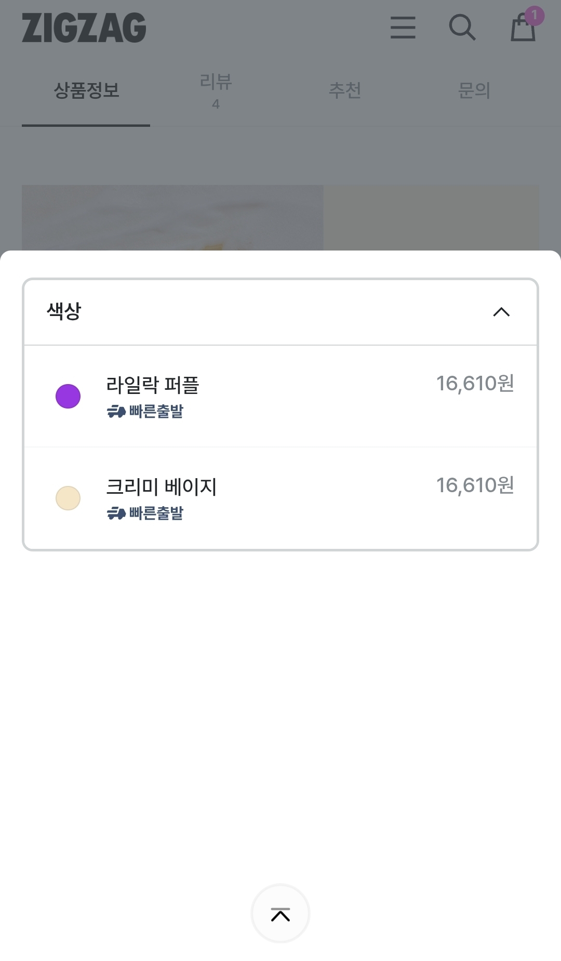Tap the dimmed product image on the left
561x961 pixels.
pos(172,217)
